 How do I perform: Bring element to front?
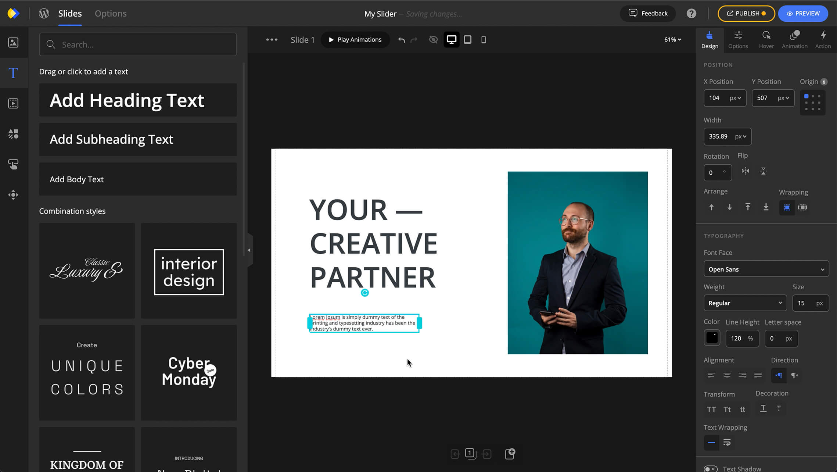[748, 207]
